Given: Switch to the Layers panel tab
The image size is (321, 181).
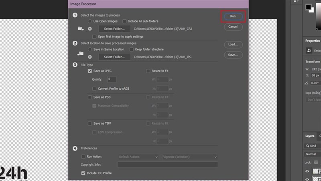Looking at the screenshot, I should click(309, 136).
